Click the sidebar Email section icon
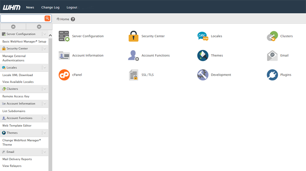Viewport: 306px width, 171px height. tap(3, 152)
